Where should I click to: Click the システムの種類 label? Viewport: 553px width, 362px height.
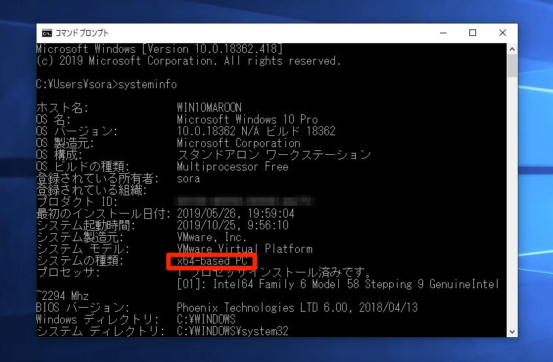[80, 260]
